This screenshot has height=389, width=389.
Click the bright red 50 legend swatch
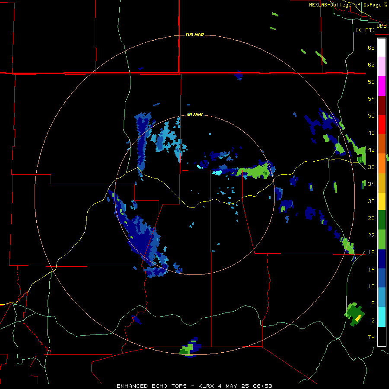pyautogui.click(x=382, y=124)
